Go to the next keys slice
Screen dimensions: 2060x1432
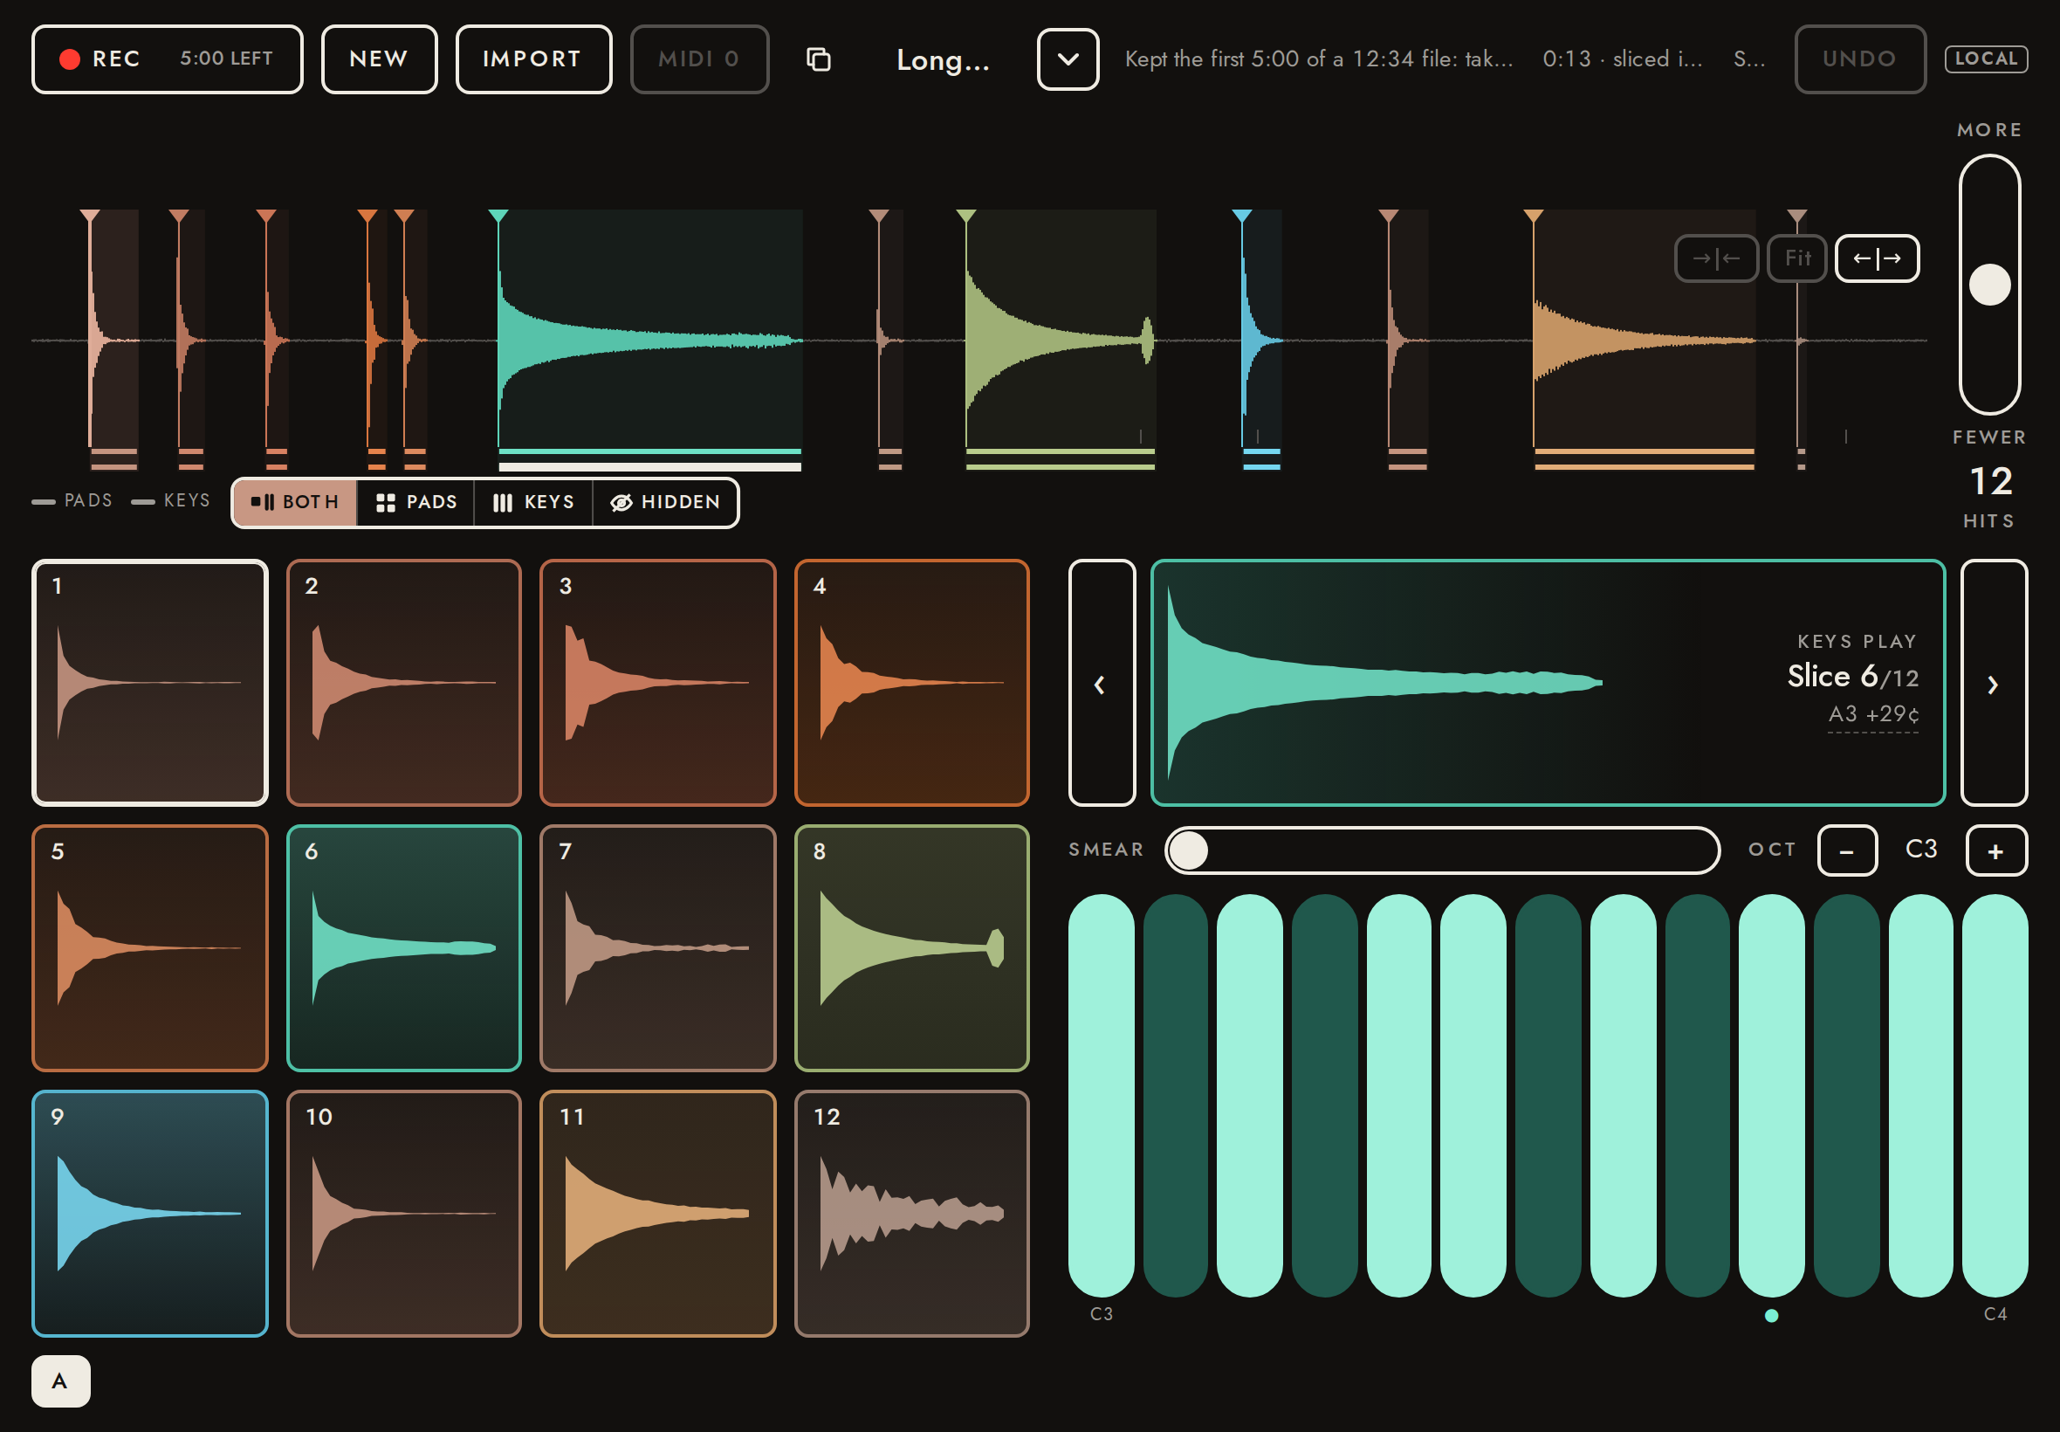coord(1994,683)
